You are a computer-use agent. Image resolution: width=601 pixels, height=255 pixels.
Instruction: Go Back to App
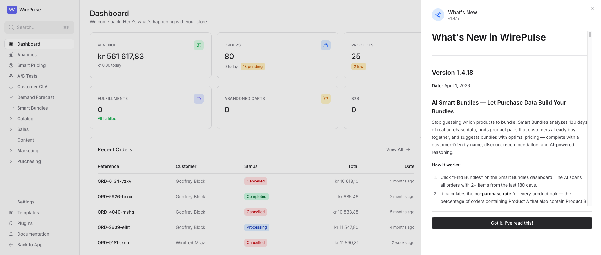(39, 245)
